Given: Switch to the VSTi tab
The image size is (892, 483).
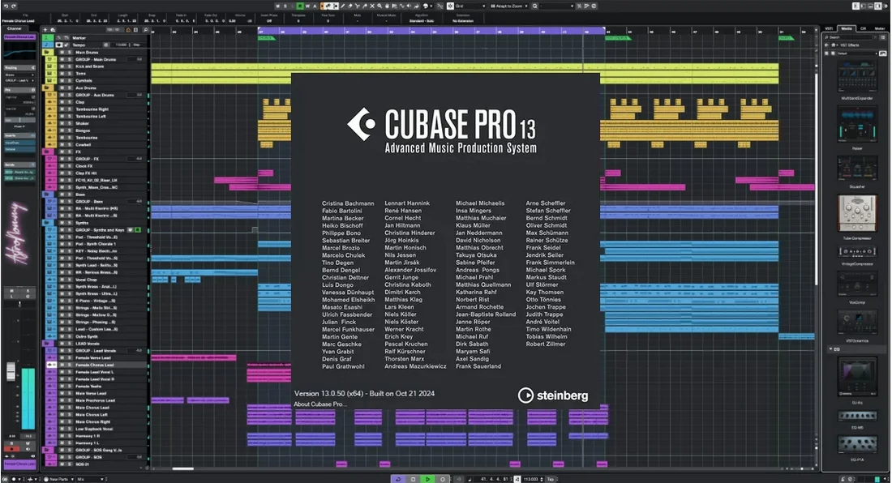Looking at the screenshot, I should point(829,28).
